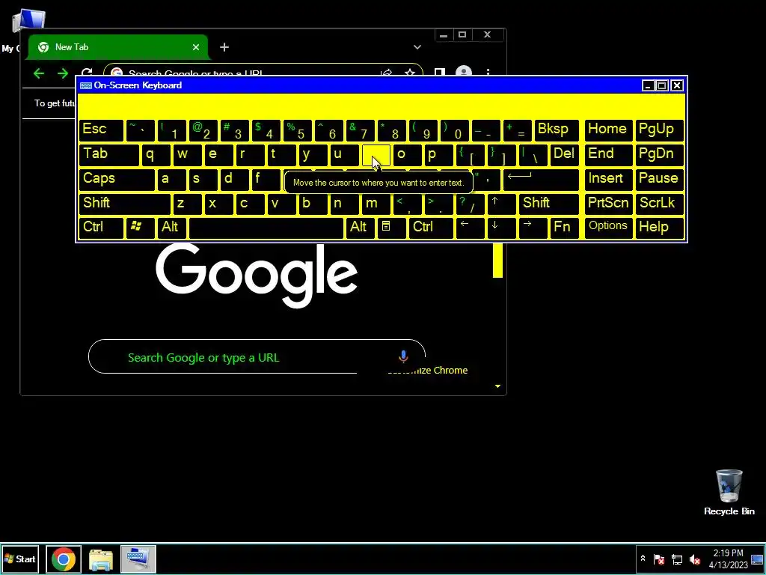Open Chrome tab search chevron
Viewport: 766px width, 575px height.
(x=417, y=47)
